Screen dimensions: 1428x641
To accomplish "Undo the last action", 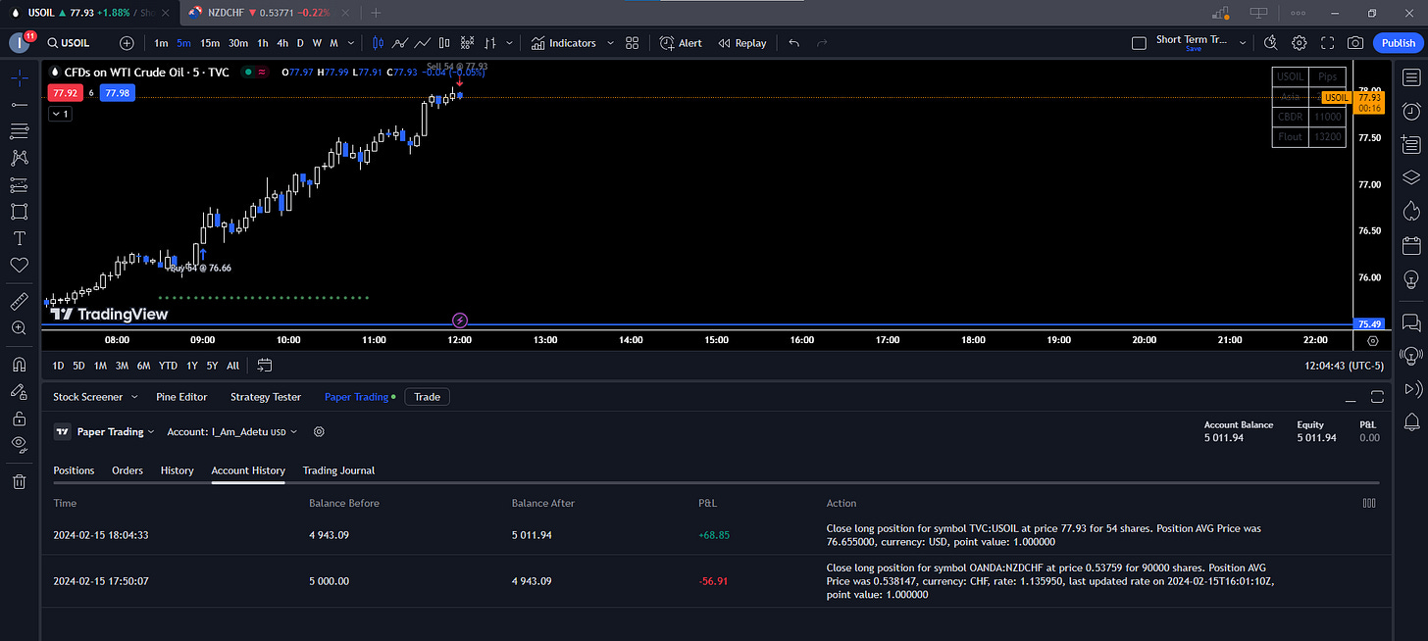I will pyautogui.click(x=793, y=43).
